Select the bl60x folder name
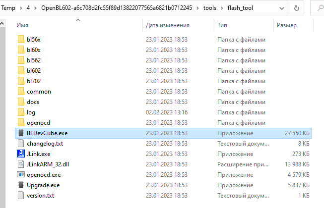Viewport: 324px width, 208px height. pyautogui.click(x=33, y=50)
